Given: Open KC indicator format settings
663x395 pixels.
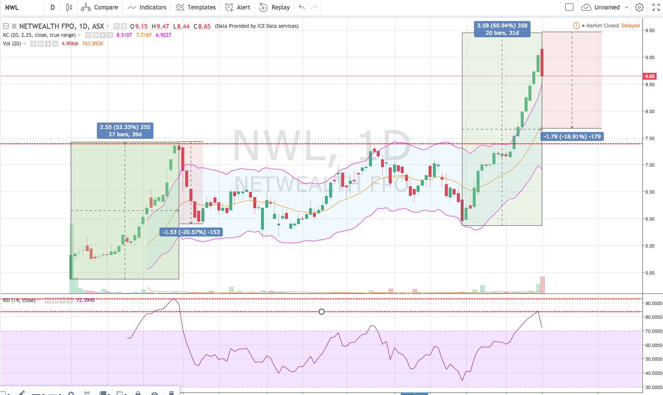Looking at the screenshot, I should point(96,35).
